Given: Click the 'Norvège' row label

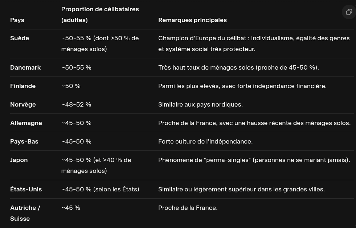Looking at the screenshot, I should (x=23, y=104).
